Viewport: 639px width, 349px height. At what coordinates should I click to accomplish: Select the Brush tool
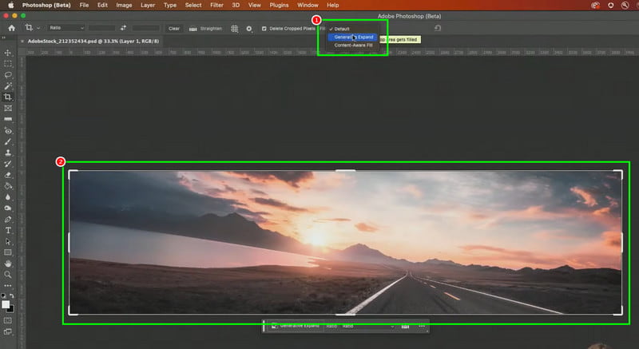8,141
